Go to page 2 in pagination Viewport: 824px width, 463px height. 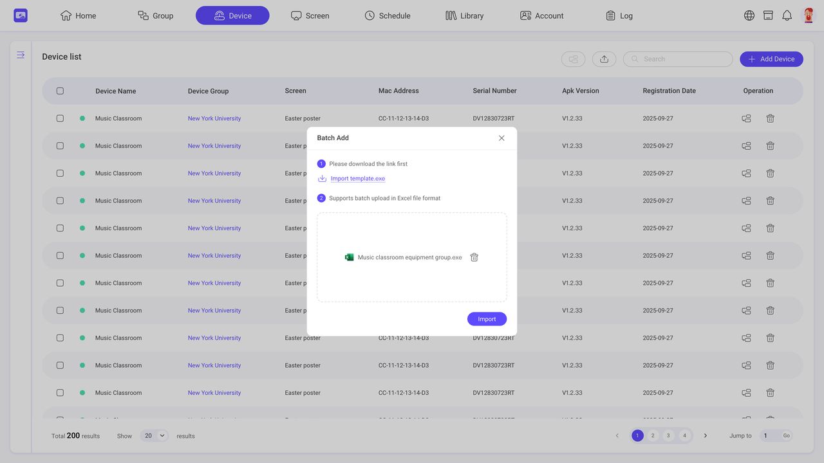[653, 435]
